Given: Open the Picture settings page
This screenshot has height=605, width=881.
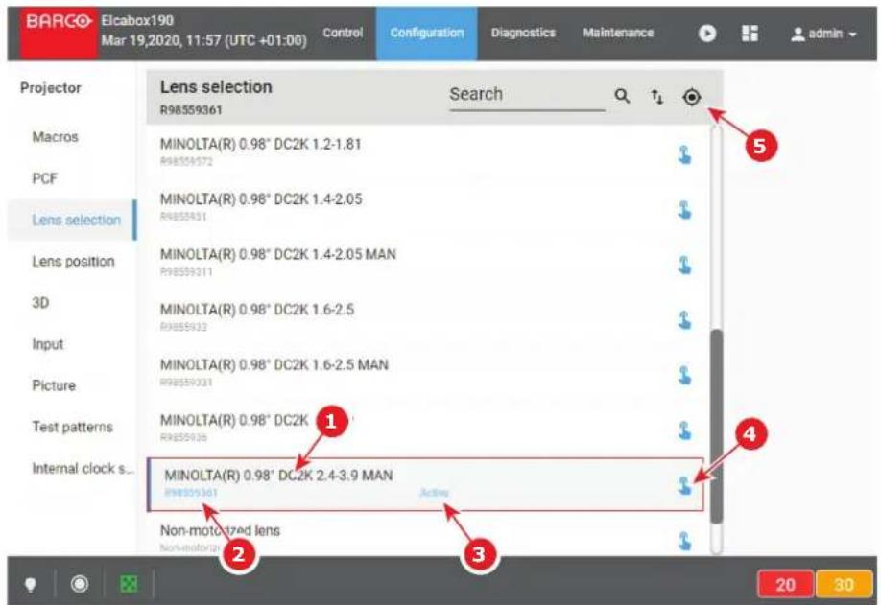Looking at the screenshot, I should pos(54,385).
